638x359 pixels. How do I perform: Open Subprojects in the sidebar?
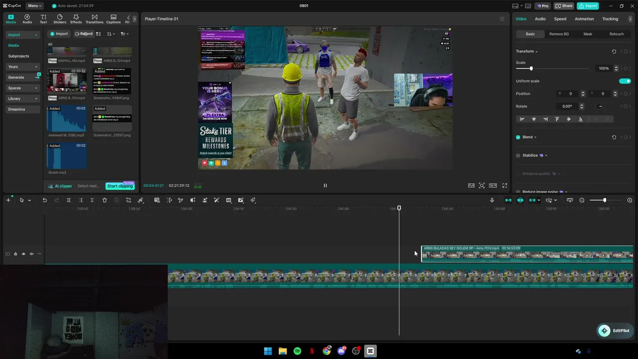[18, 56]
